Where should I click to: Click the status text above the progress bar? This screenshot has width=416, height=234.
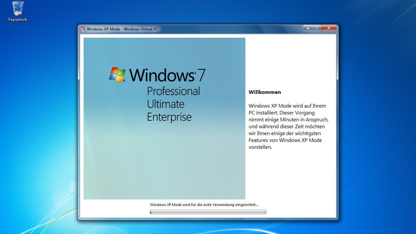pyautogui.click(x=204, y=205)
